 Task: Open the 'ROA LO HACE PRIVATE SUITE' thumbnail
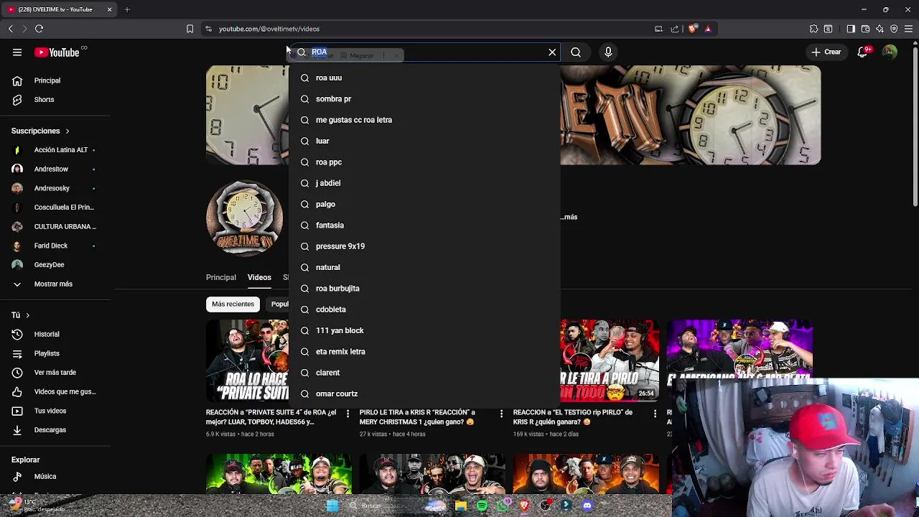247,361
